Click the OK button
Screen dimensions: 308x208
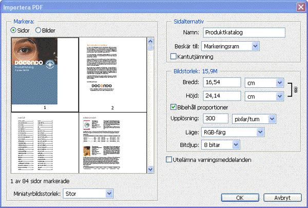pos(239,197)
